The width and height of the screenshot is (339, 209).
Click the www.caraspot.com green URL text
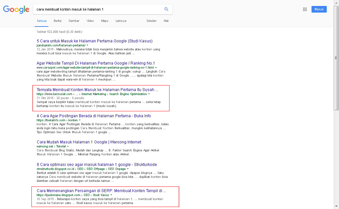(95, 68)
